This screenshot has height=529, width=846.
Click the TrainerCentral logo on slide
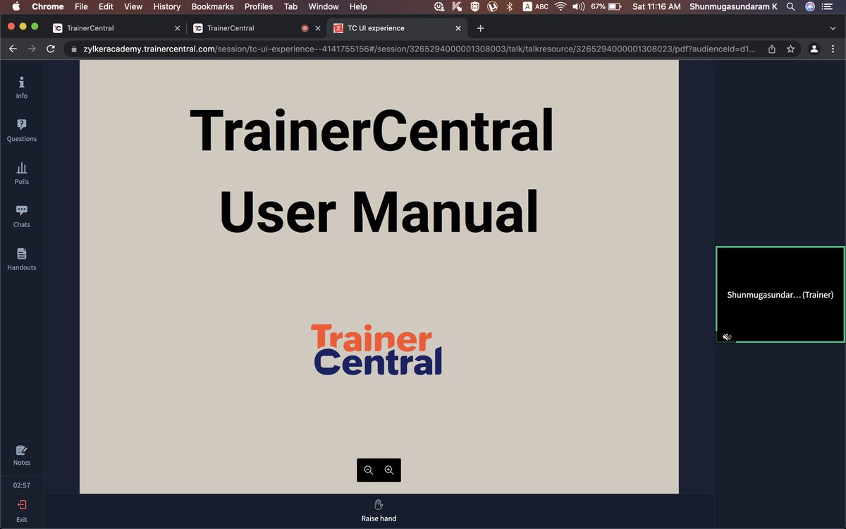(x=376, y=349)
